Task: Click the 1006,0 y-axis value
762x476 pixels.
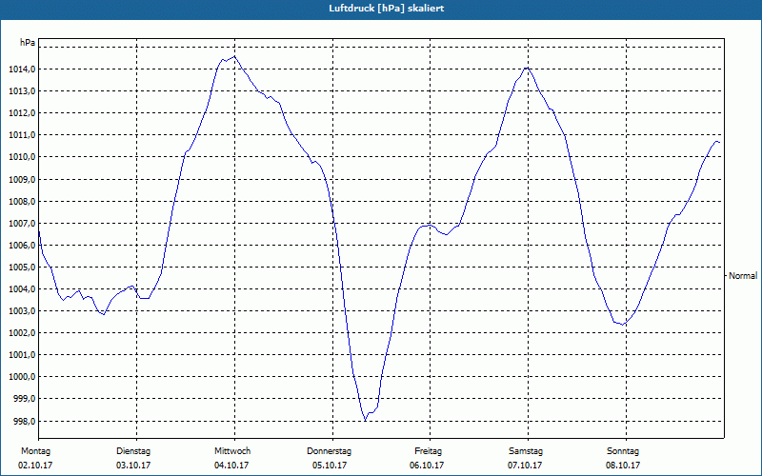Action: click(x=22, y=246)
